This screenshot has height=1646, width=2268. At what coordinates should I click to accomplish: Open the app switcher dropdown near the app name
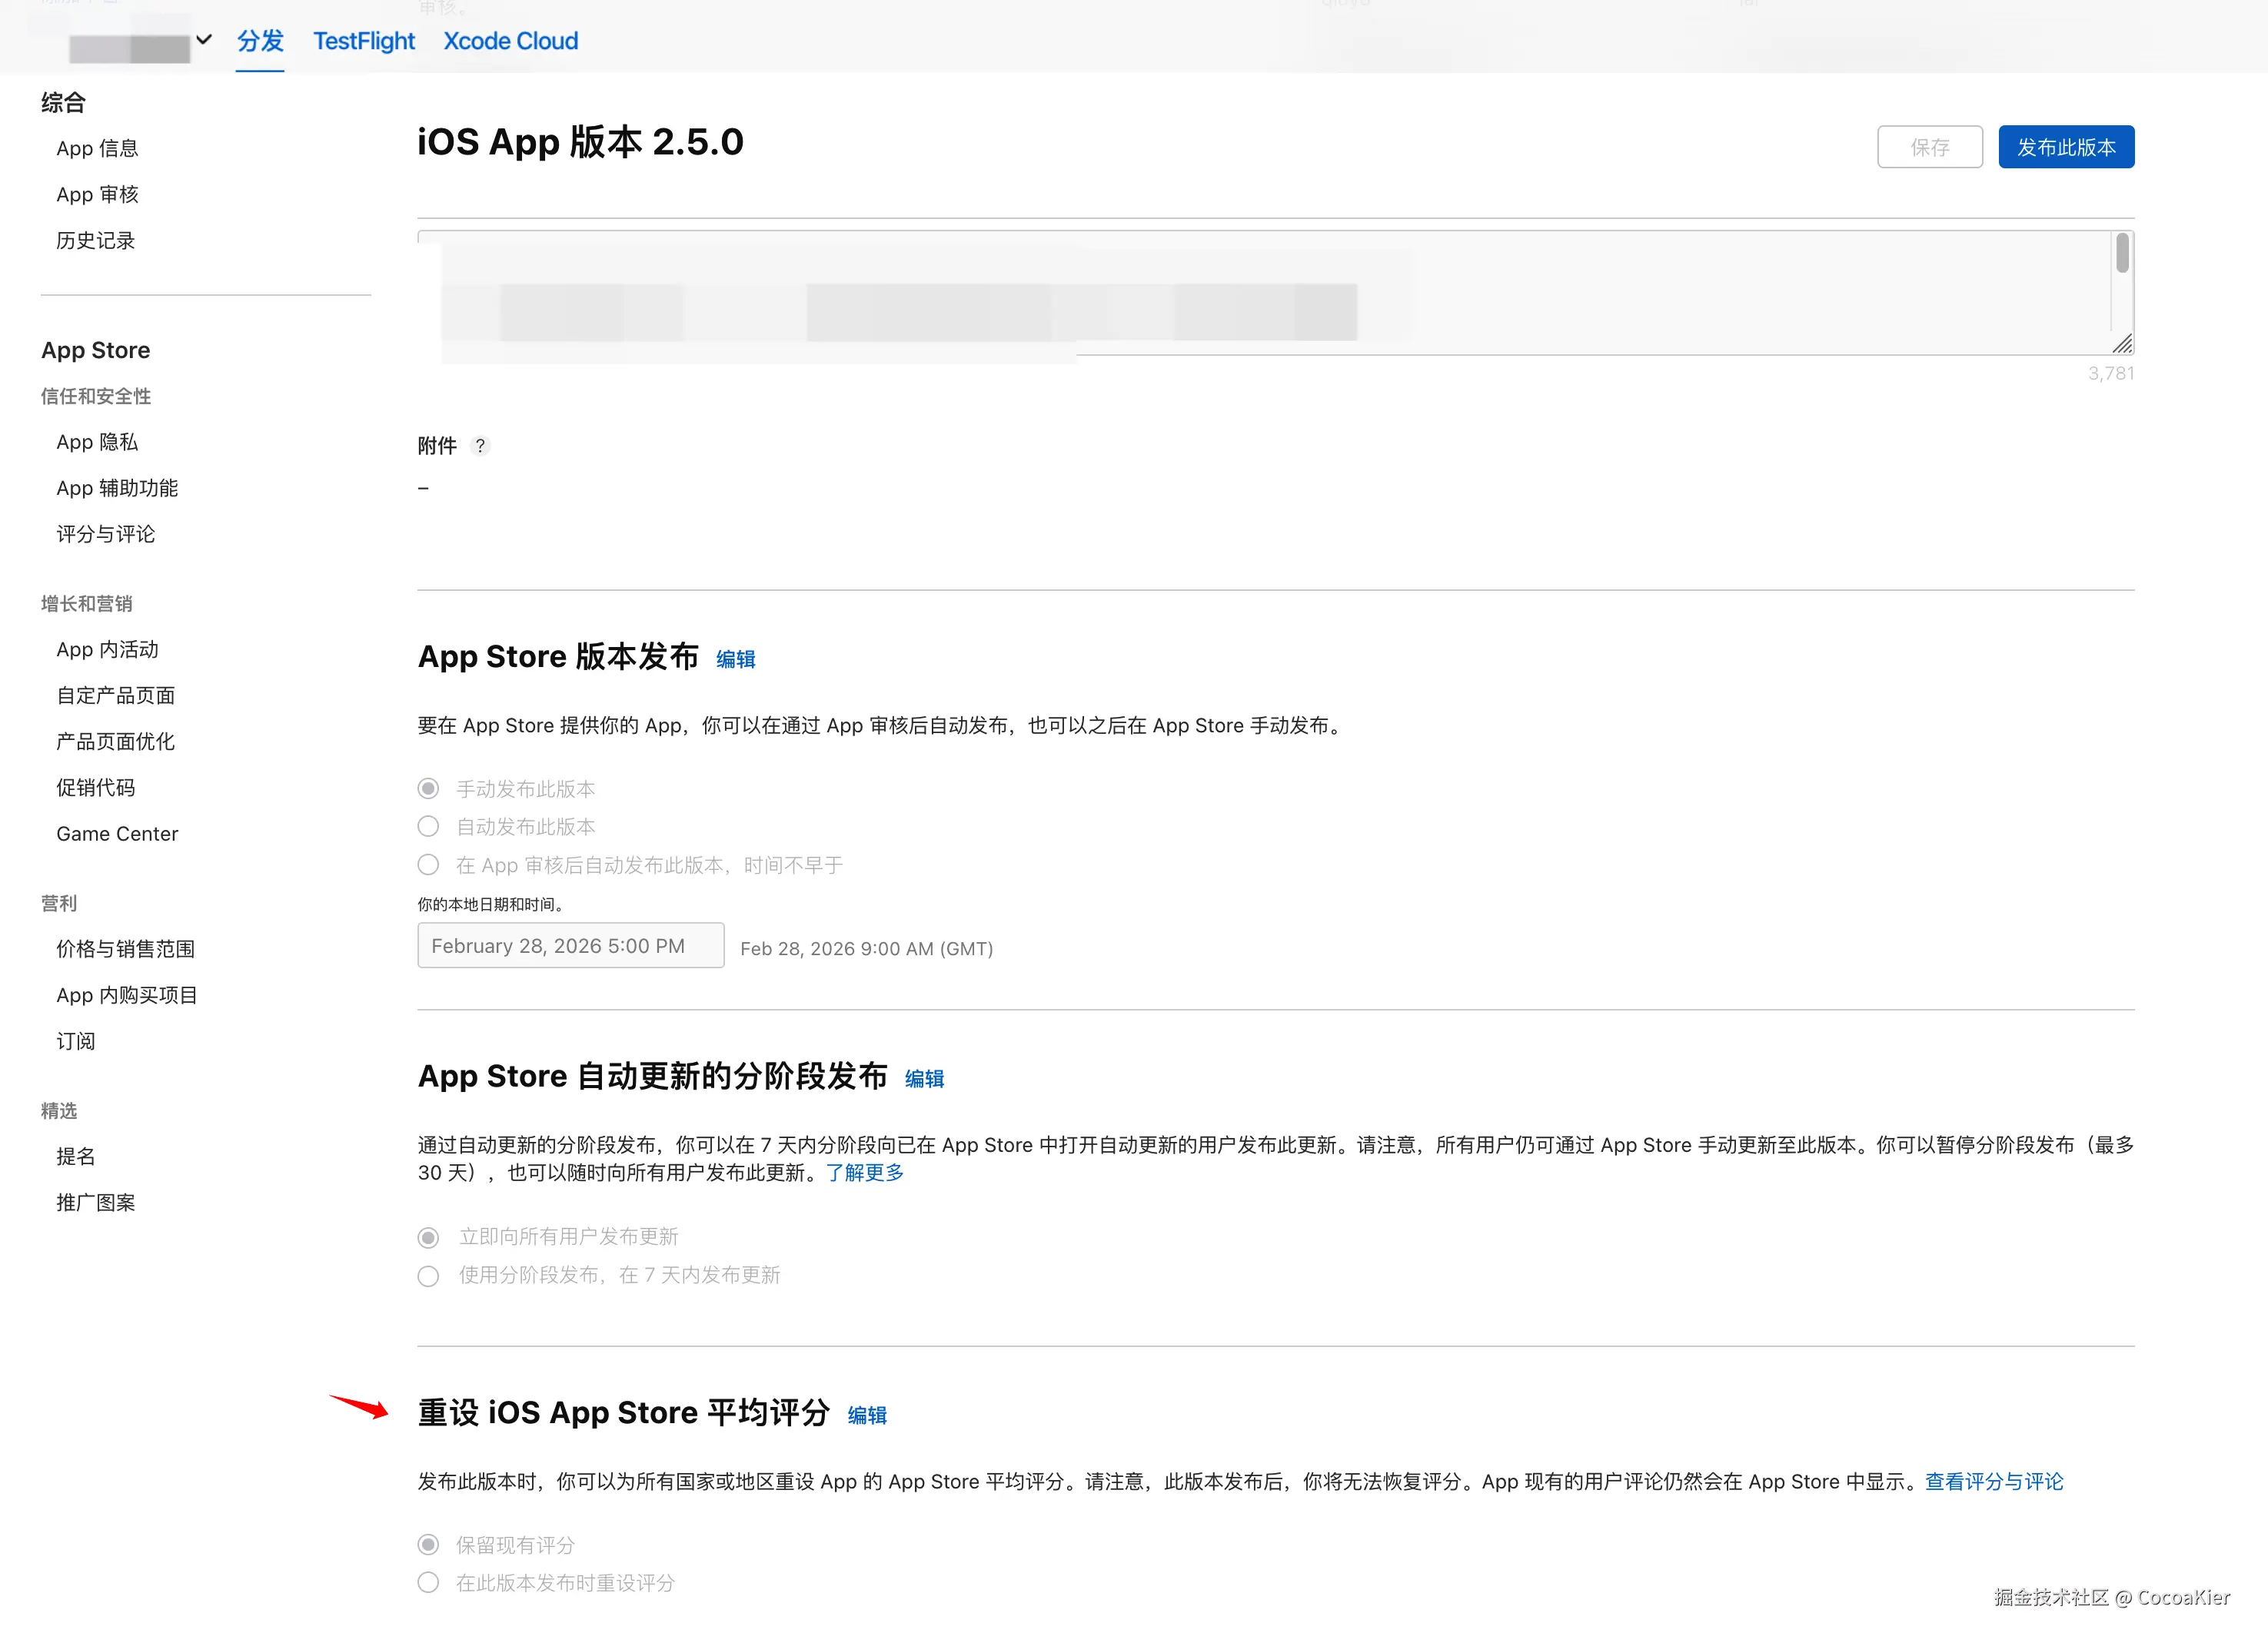point(204,40)
